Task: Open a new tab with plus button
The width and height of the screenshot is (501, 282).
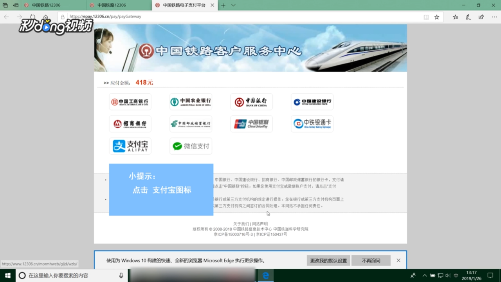Action: click(x=223, y=5)
